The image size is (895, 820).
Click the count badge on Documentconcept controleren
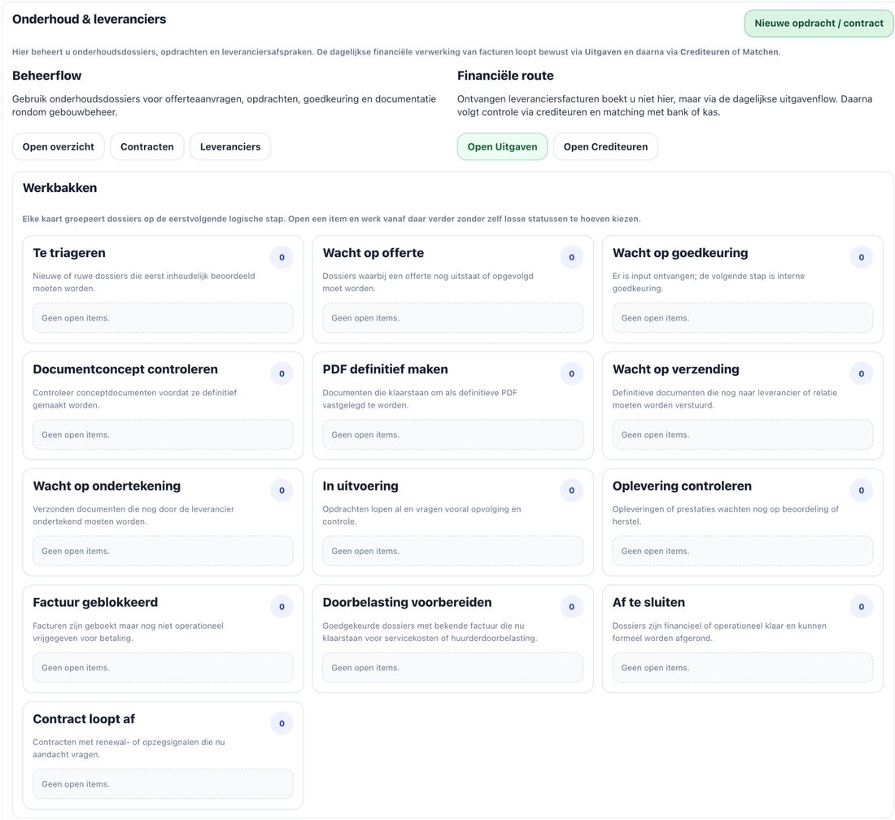pos(282,373)
